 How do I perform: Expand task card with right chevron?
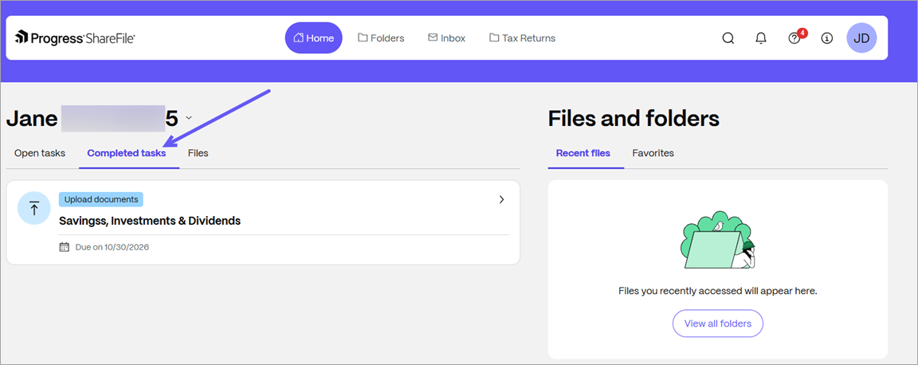tap(501, 199)
